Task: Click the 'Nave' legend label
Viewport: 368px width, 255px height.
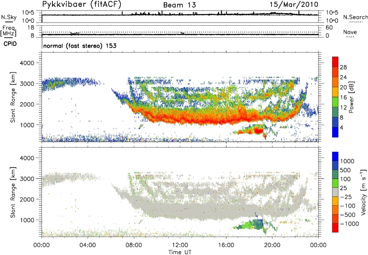Action: 350,32
